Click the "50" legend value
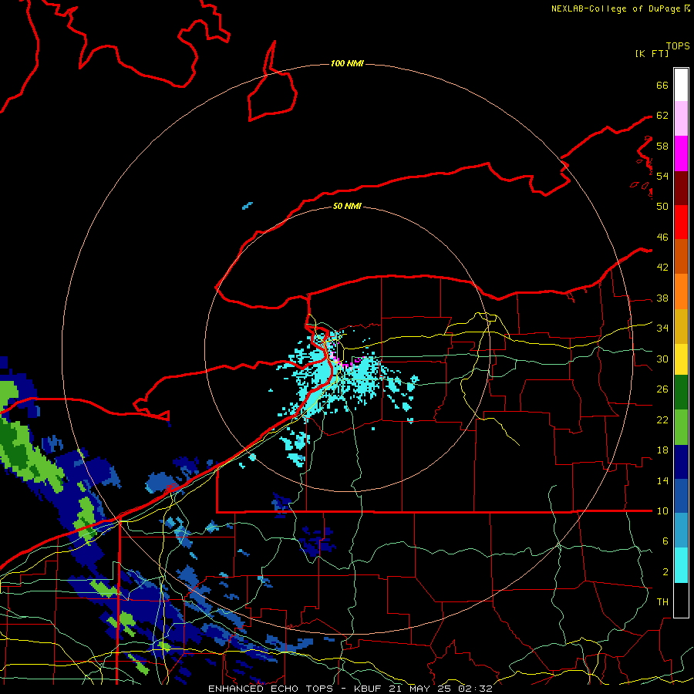The image size is (694, 694). pos(662,206)
